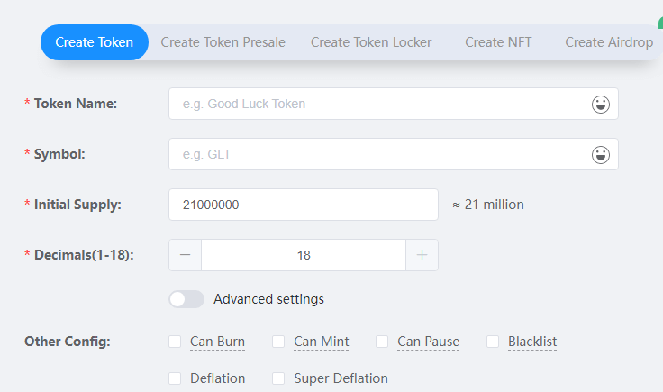Click the Decimals value field
This screenshot has height=392, width=663.
click(x=304, y=255)
